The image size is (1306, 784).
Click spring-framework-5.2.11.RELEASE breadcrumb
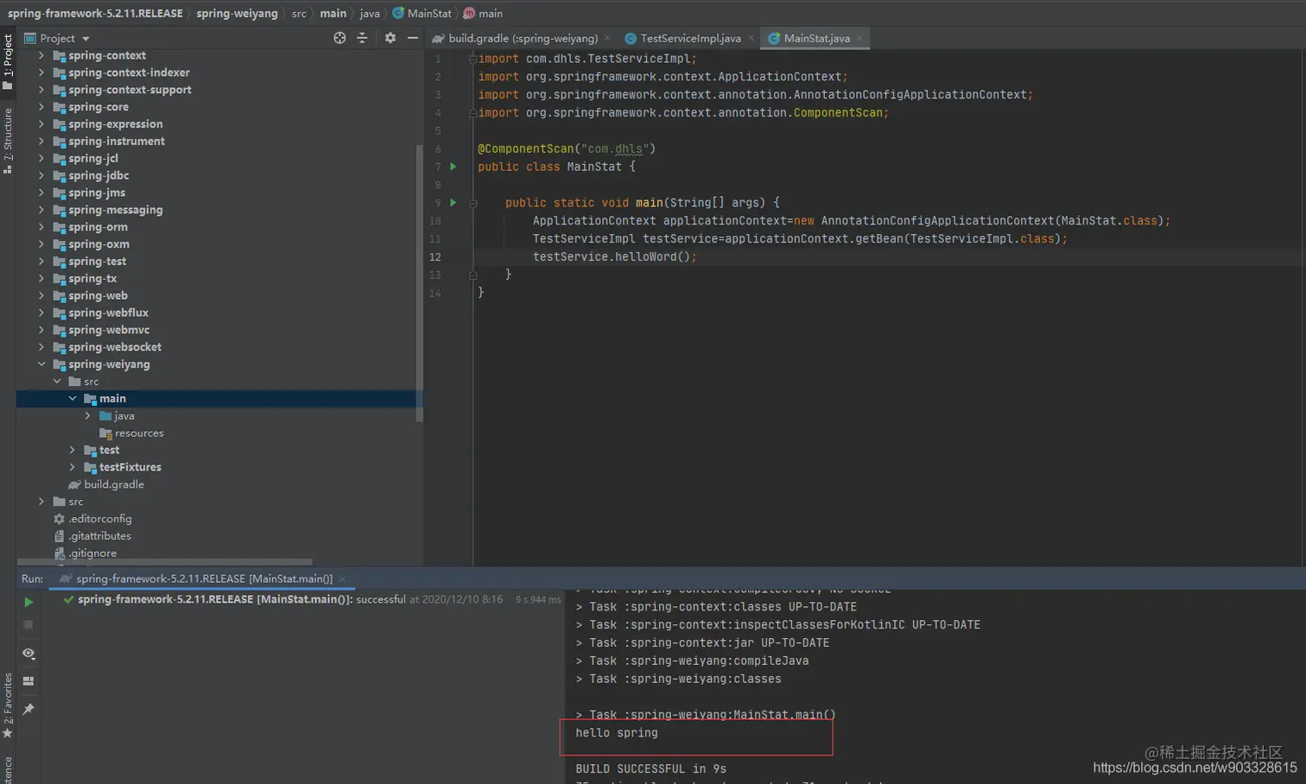pyautogui.click(x=95, y=13)
